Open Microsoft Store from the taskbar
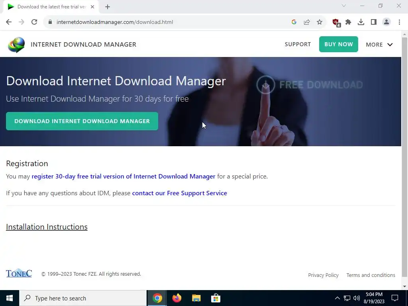Screen dimensions: 408x306 tap(216, 298)
